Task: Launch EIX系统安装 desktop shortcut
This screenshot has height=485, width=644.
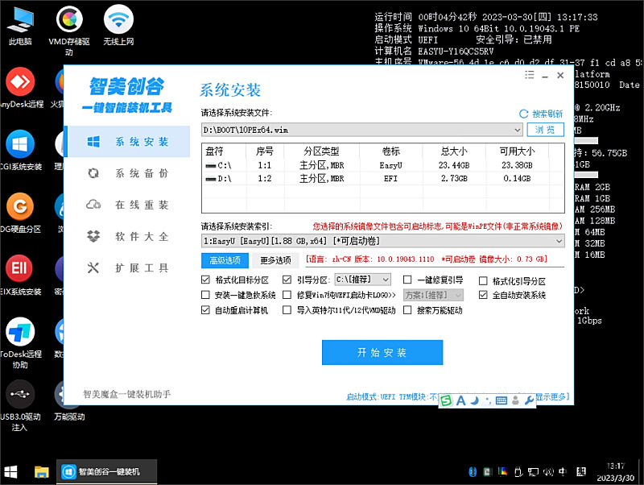Action: 20,276
